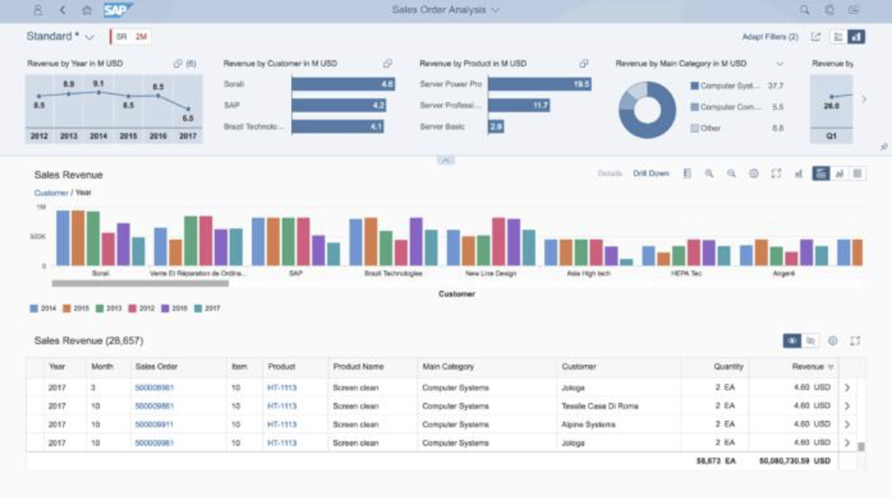
Task: Expand the Standard variant dropdown
Action: click(90, 37)
